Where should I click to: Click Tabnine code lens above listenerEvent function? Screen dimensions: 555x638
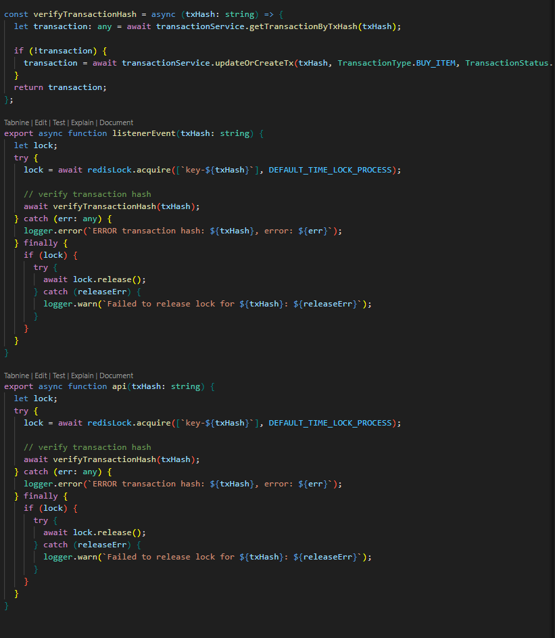(17, 122)
